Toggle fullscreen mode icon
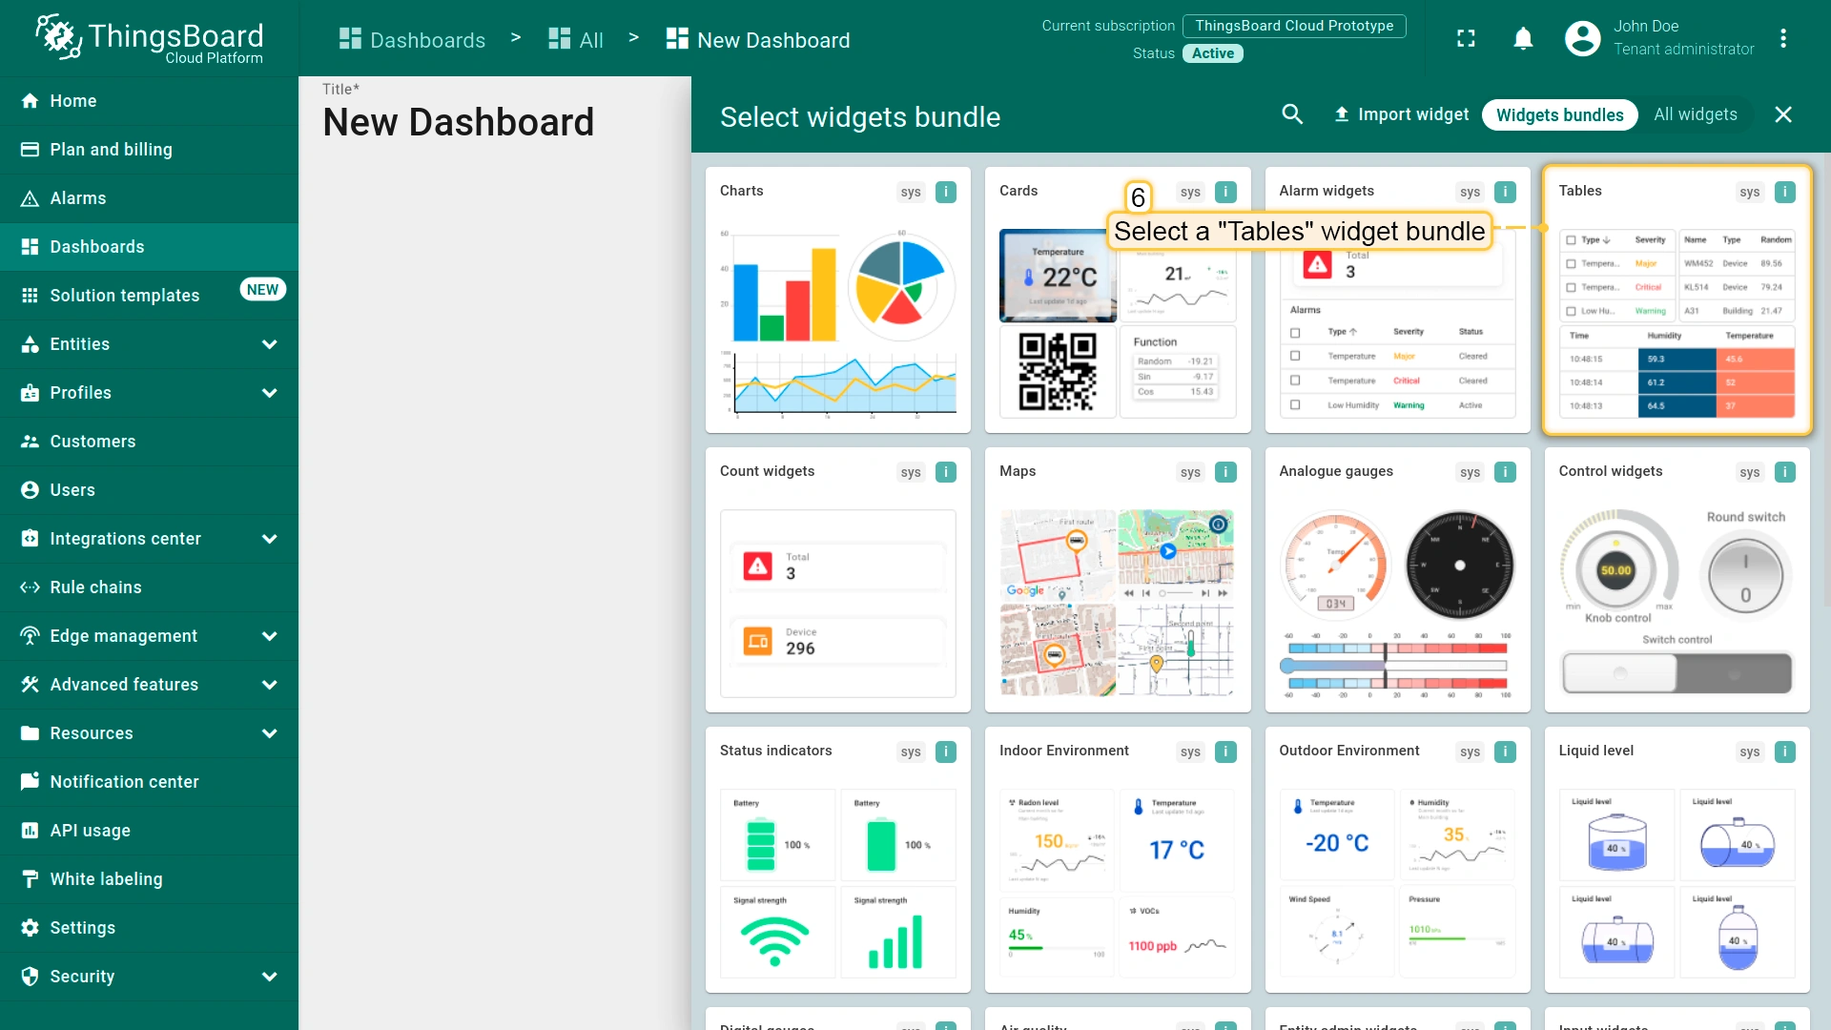 point(1466,38)
